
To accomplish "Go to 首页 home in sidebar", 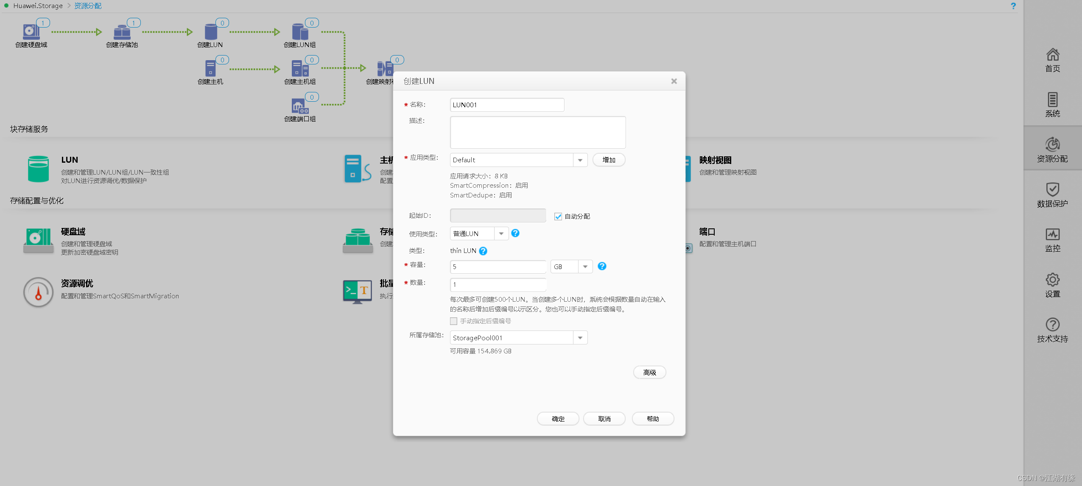I will [1053, 61].
